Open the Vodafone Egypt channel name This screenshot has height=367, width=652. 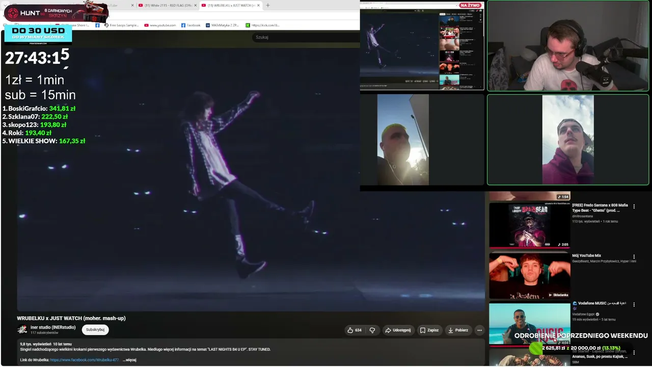pos(583,314)
